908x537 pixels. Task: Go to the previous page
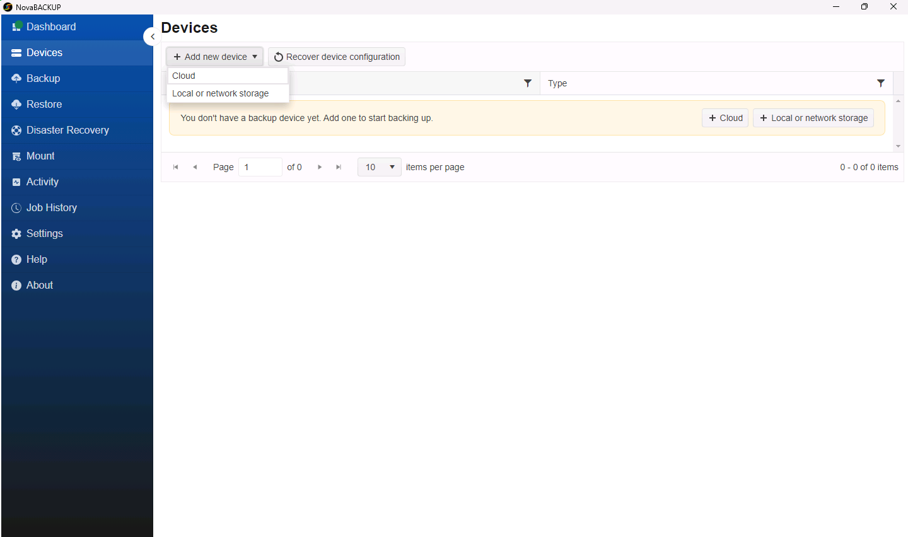(195, 167)
